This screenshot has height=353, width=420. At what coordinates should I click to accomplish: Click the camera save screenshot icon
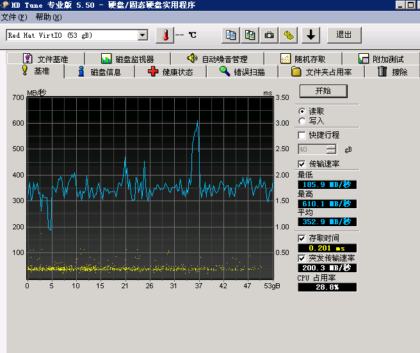point(270,35)
